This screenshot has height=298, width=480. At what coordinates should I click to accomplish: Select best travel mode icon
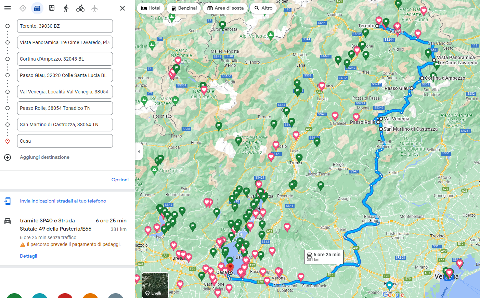pyautogui.click(x=23, y=8)
